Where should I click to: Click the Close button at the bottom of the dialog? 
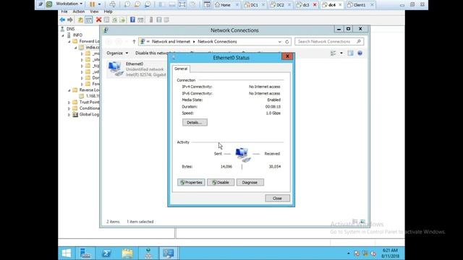[277, 199]
